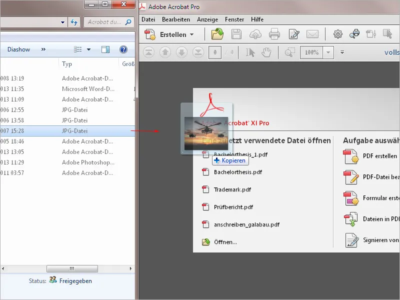Open the Fenster menu
Image resolution: width=400 pixels, height=300 pixels.
(x=234, y=19)
